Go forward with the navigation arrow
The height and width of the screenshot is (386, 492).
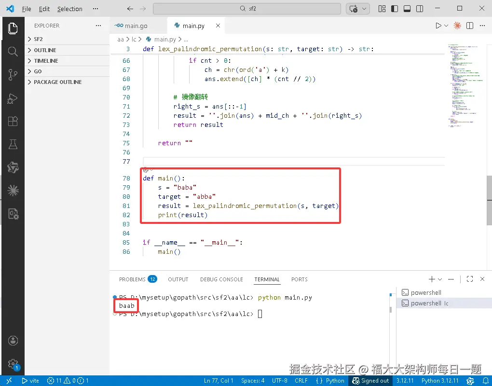(143, 9)
